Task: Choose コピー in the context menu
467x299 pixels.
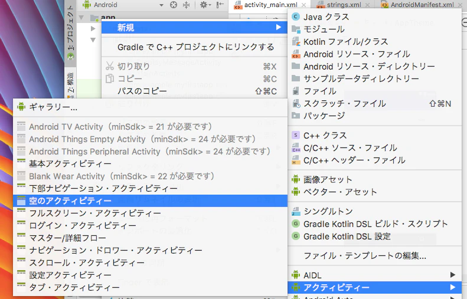Action: [x=194, y=79]
